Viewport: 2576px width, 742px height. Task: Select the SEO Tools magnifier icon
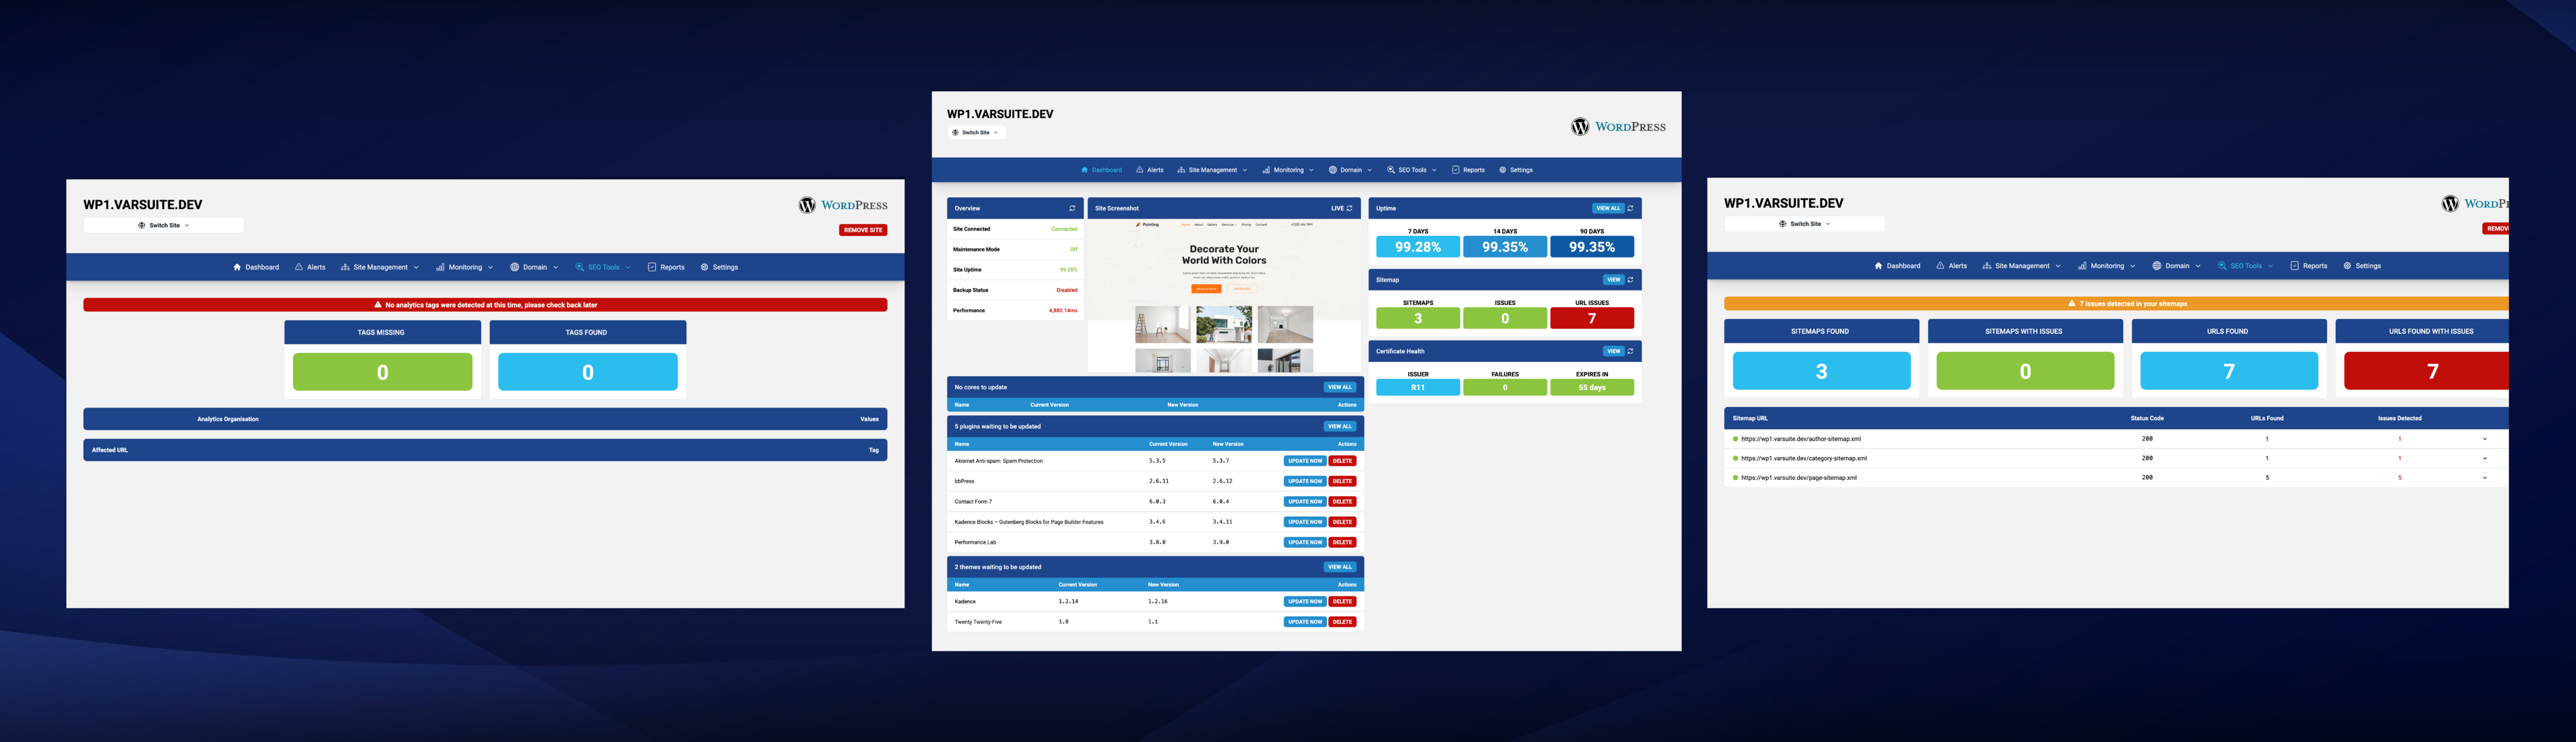point(1391,170)
